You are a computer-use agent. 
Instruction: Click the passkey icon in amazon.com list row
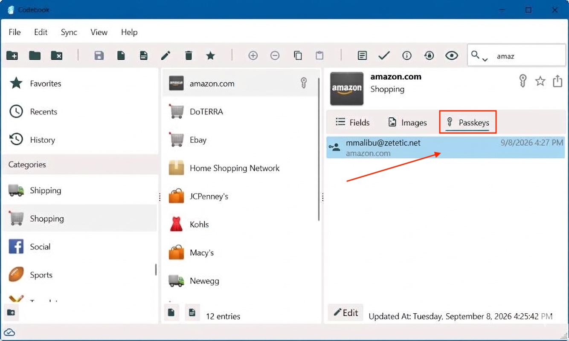tap(304, 83)
